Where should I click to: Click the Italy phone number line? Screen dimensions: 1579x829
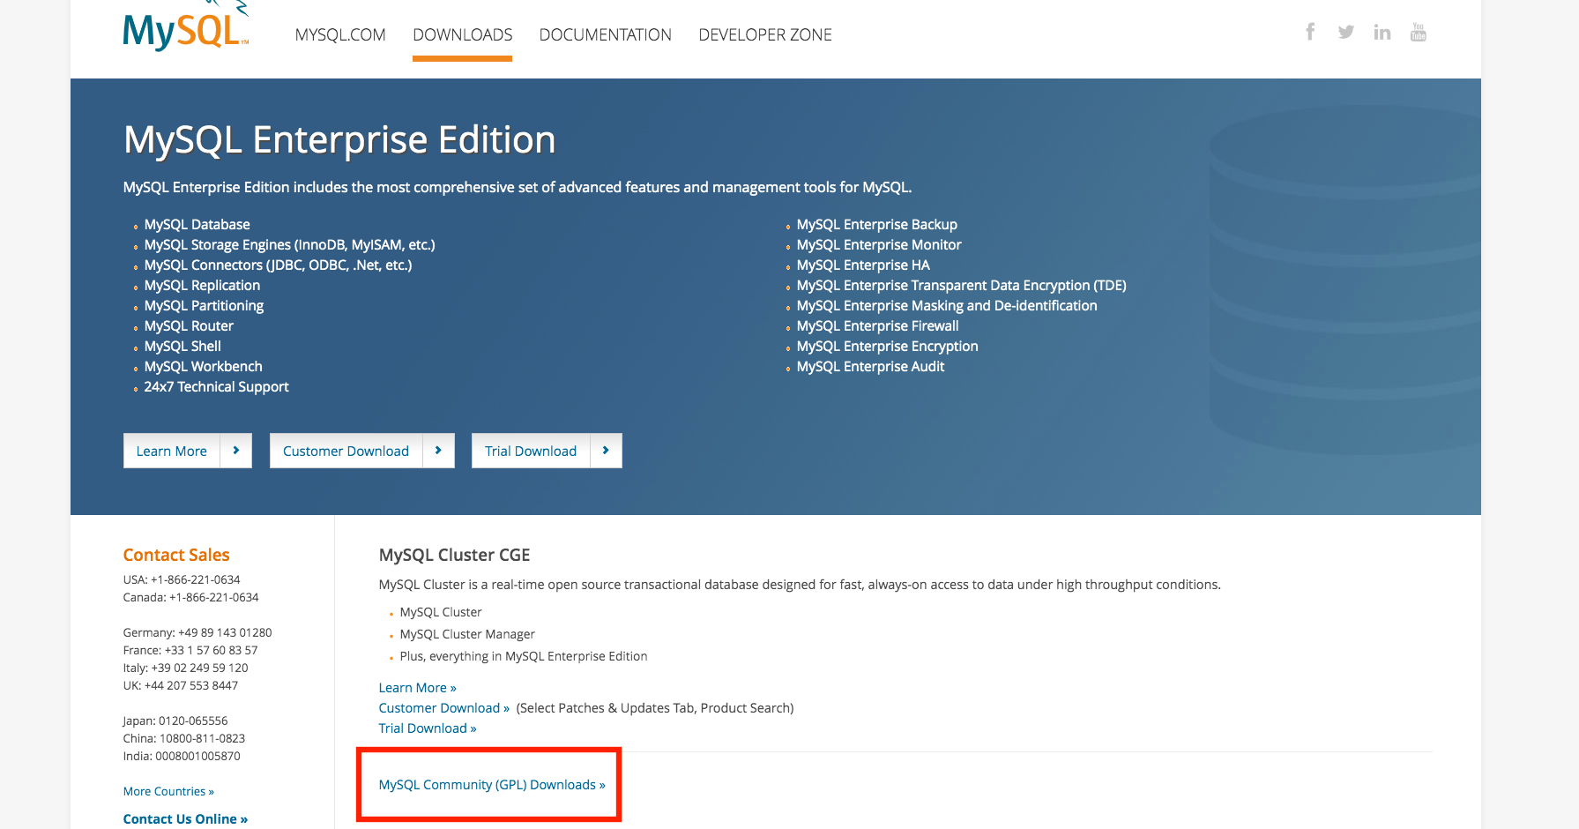[185, 668]
